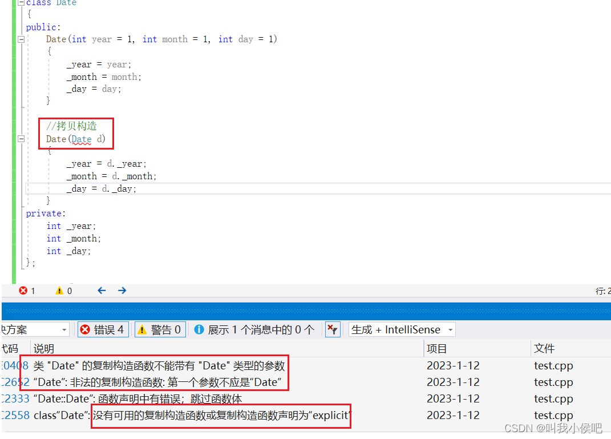The image size is (611, 439).
Task: Sort by the 代码 column header
Action: coord(10,349)
